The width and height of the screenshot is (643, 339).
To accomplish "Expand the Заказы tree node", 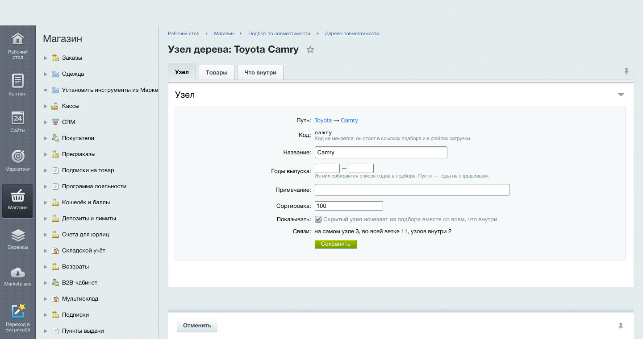I will (x=46, y=58).
